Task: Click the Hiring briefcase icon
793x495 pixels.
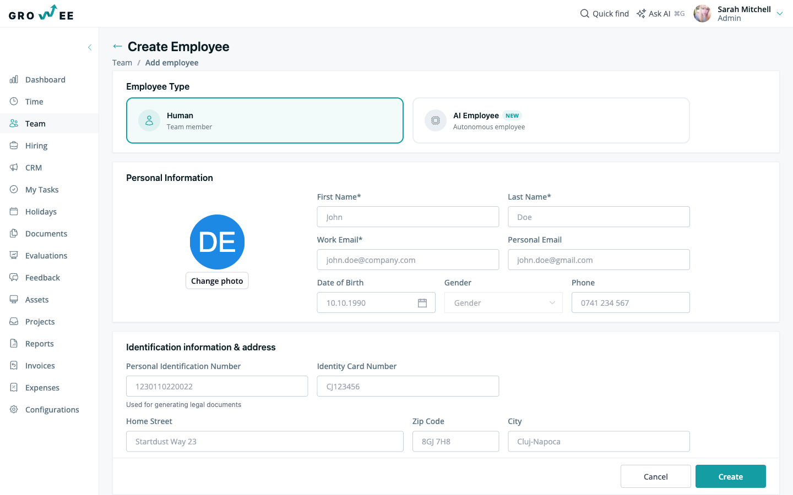Action: click(x=14, y=146)
